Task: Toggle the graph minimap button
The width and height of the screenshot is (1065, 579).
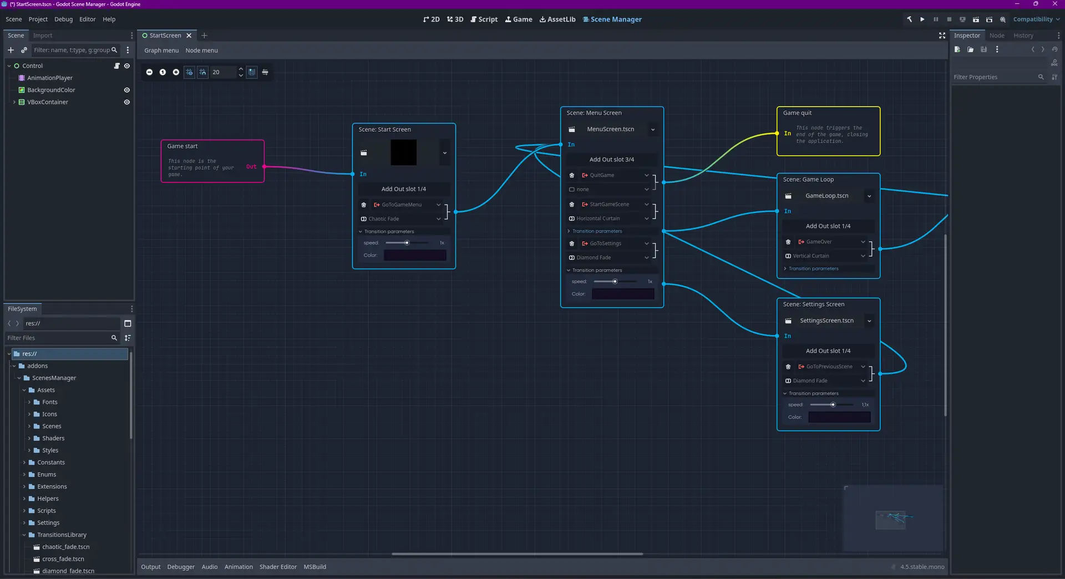Action: pos(252,72)
